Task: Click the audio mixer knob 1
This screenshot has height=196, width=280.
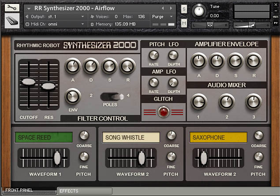Action: 199,102
